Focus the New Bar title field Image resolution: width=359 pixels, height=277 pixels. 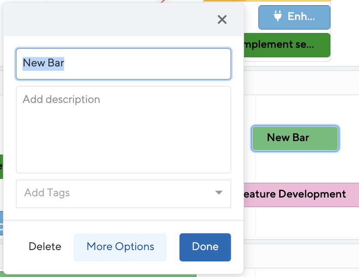(124, 64)
